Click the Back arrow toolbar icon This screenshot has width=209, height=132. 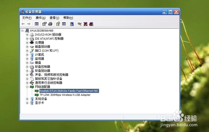tap(23, 24)
